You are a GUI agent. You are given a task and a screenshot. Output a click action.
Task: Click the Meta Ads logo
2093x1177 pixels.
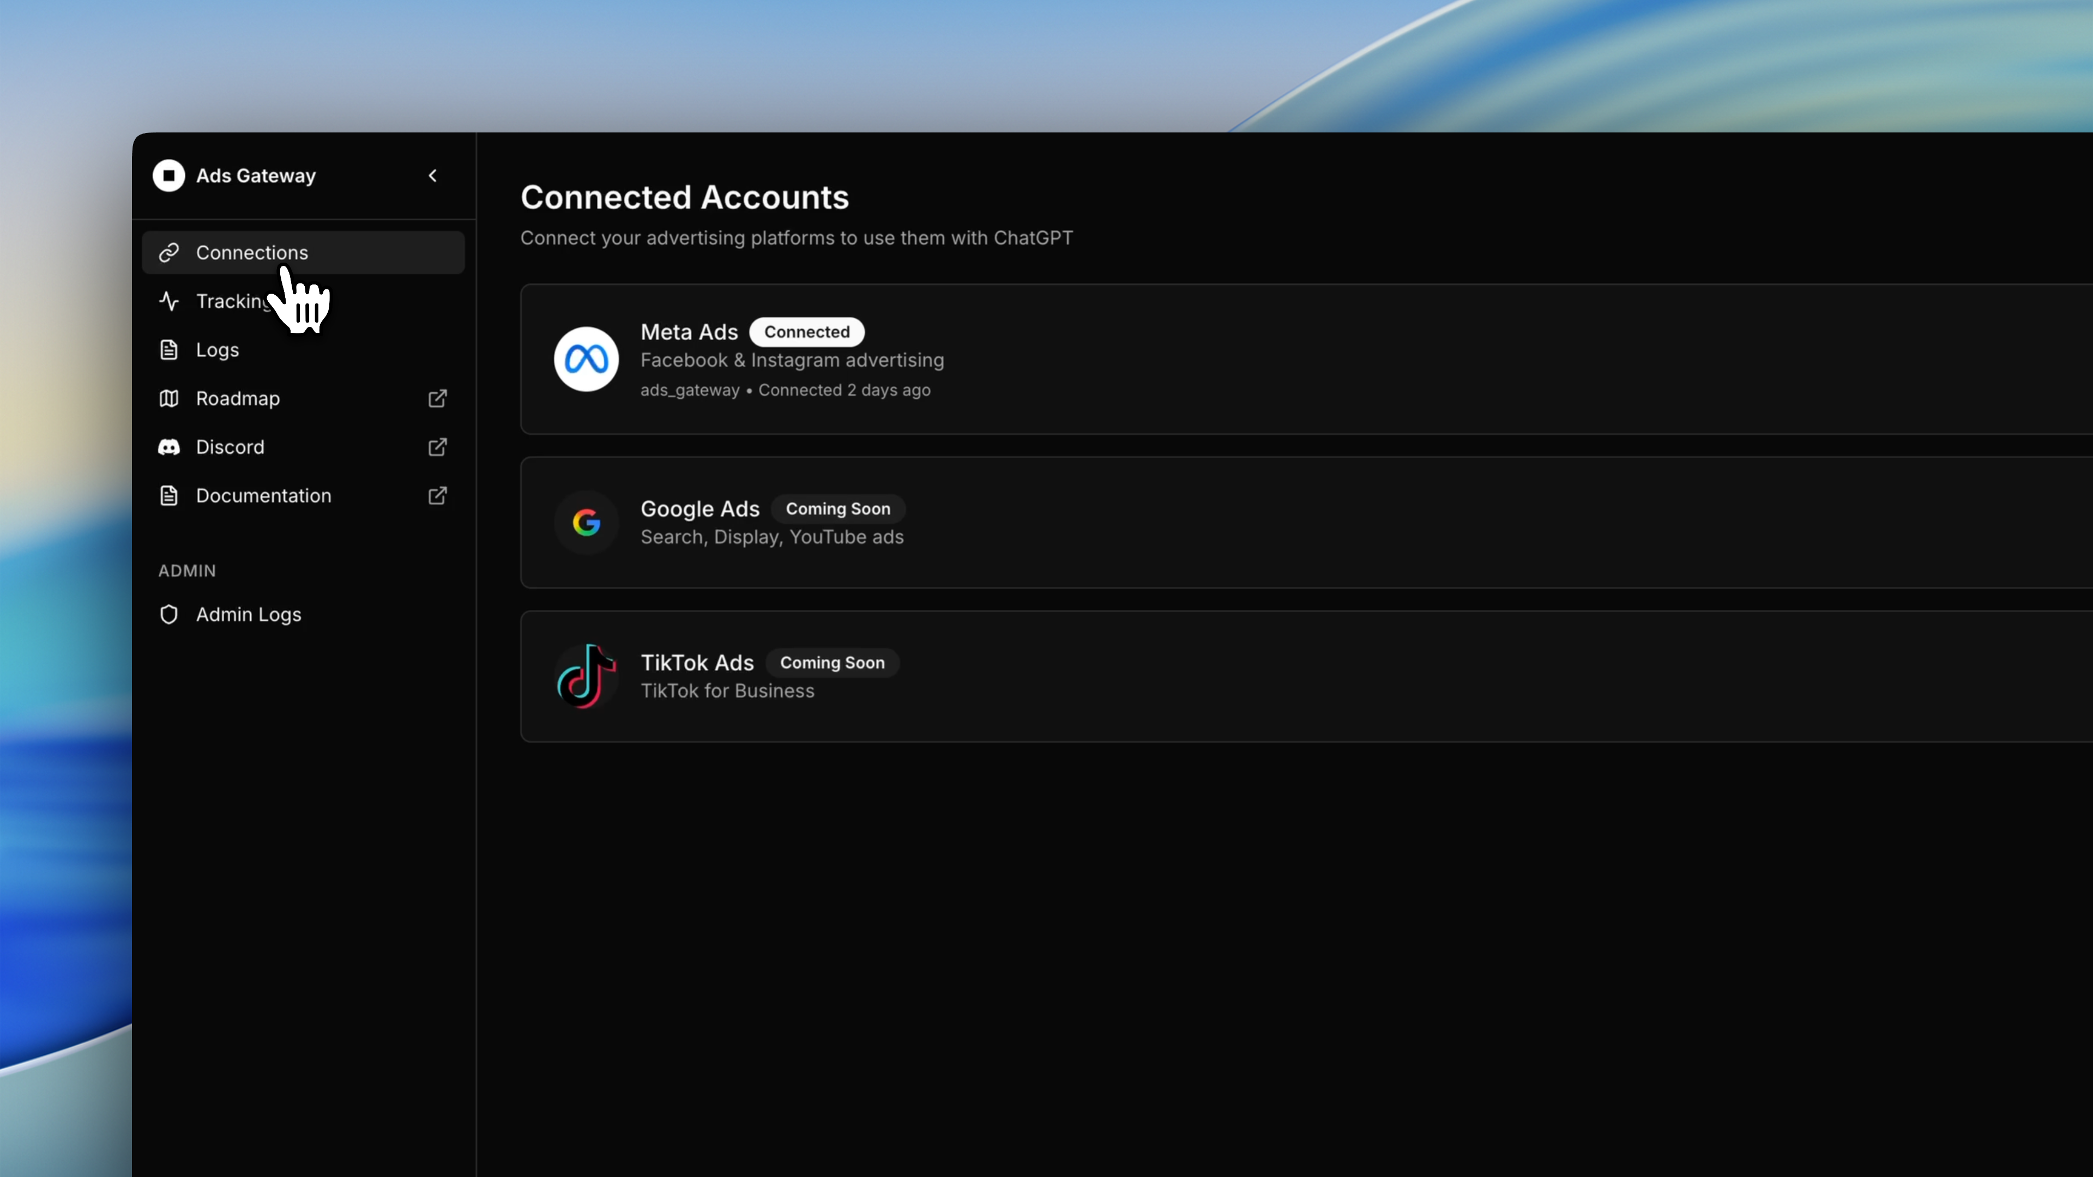pyautogui.click(x=586, y=359)
